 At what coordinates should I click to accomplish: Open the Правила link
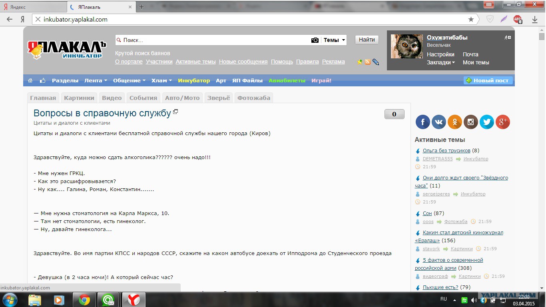[307, 62]
